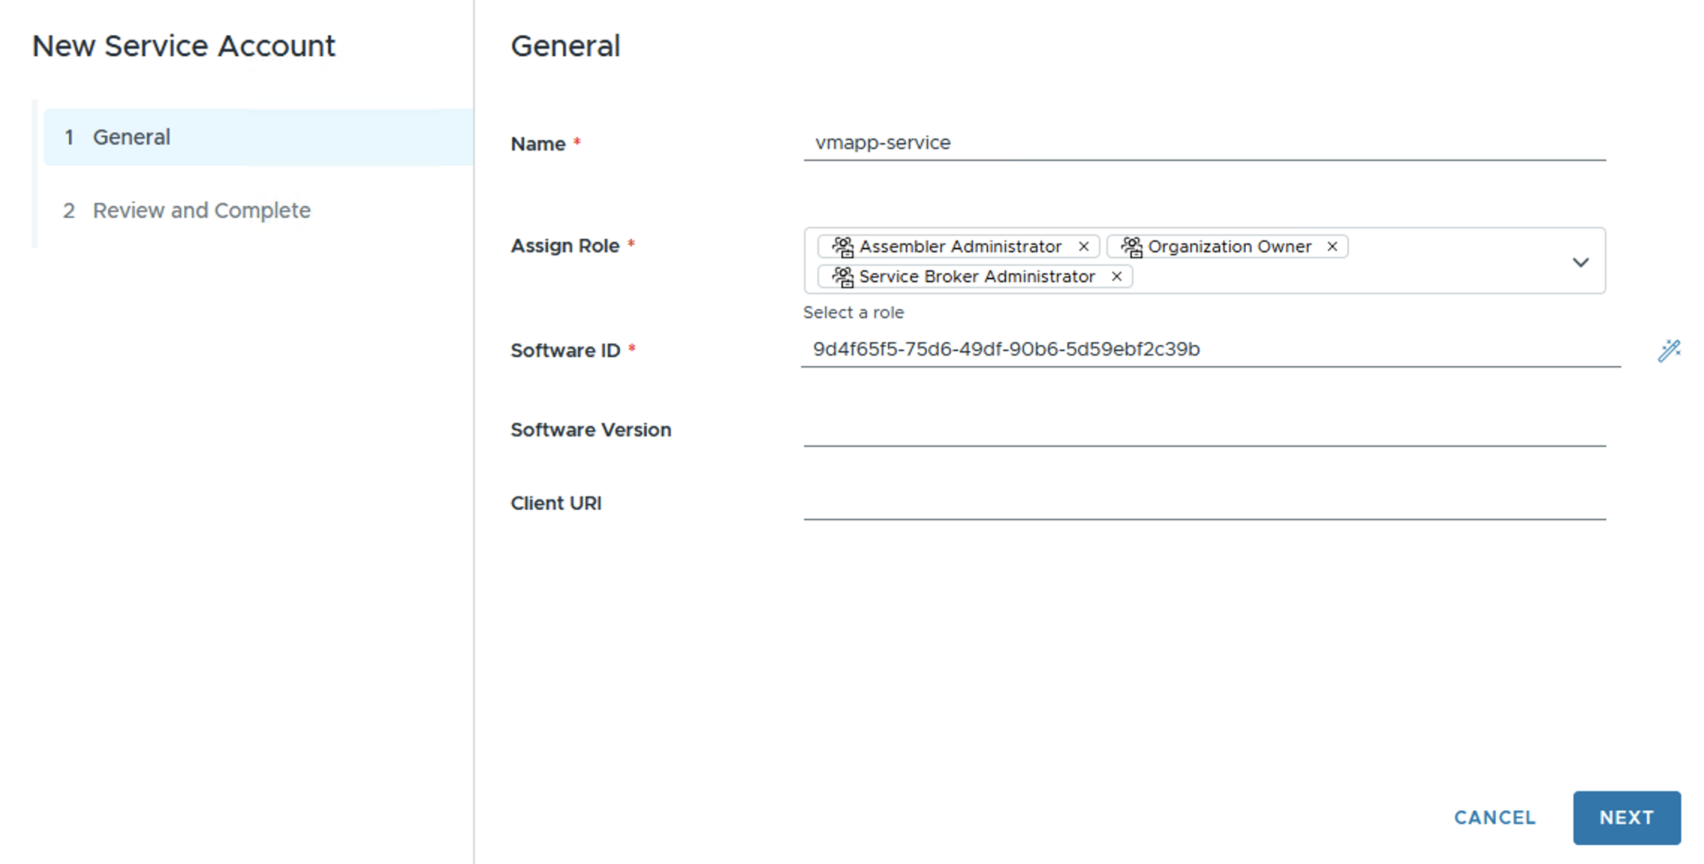Click the Service Broker Administrator role icon
The image size is (1704, 864).
click(x=843, y=276)
